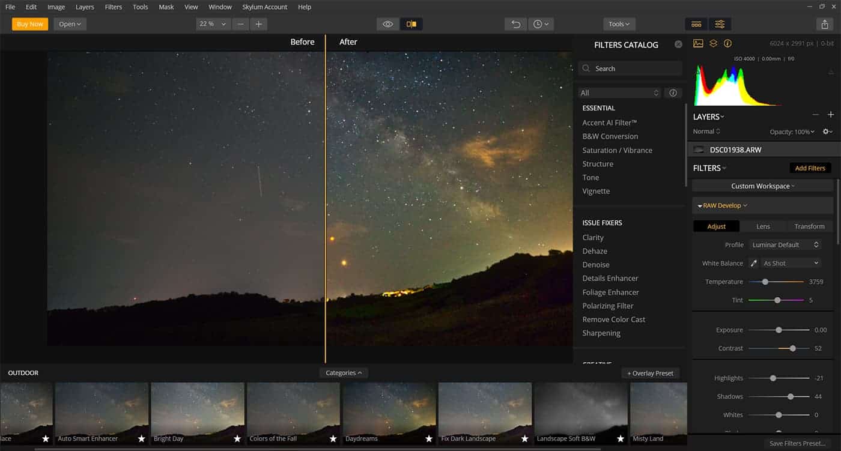841x451 pixels.
Task: Favorite the Daydreams preset star
Action: (x=429, y=439)
